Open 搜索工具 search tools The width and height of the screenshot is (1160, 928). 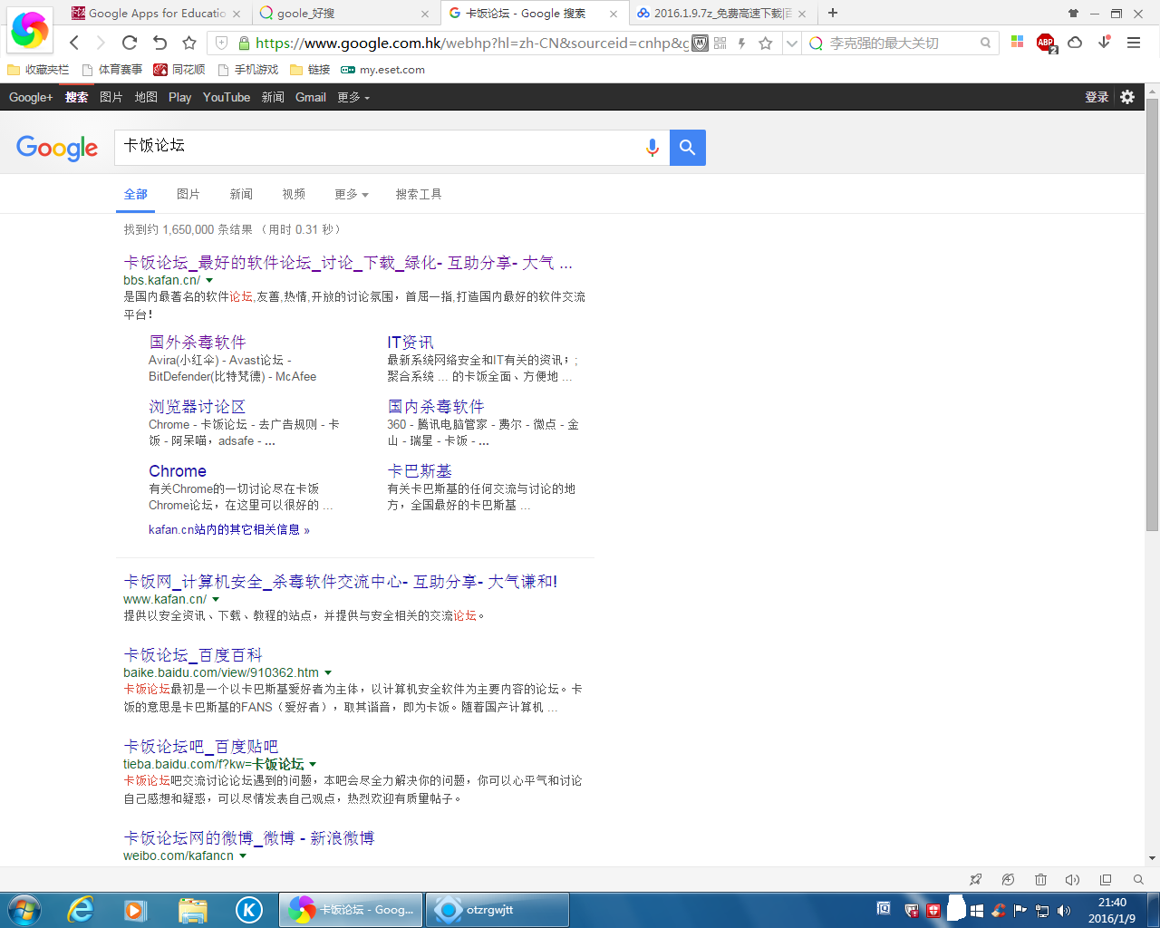[x=419, y=194]
